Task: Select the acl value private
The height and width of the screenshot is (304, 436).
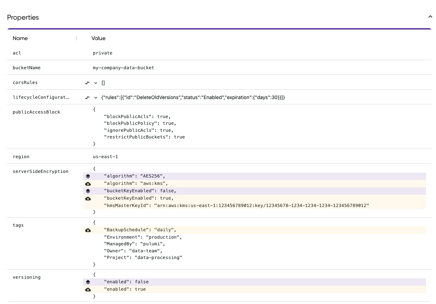Action: coord(102,53)
